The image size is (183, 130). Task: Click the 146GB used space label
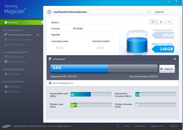pos(163,49)
